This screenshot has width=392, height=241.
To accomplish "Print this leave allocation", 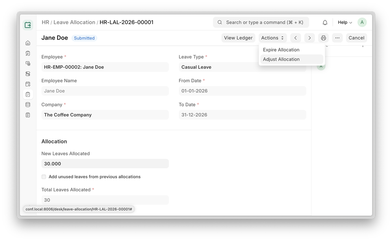I will pyautogui.click(x=323, y=38).
